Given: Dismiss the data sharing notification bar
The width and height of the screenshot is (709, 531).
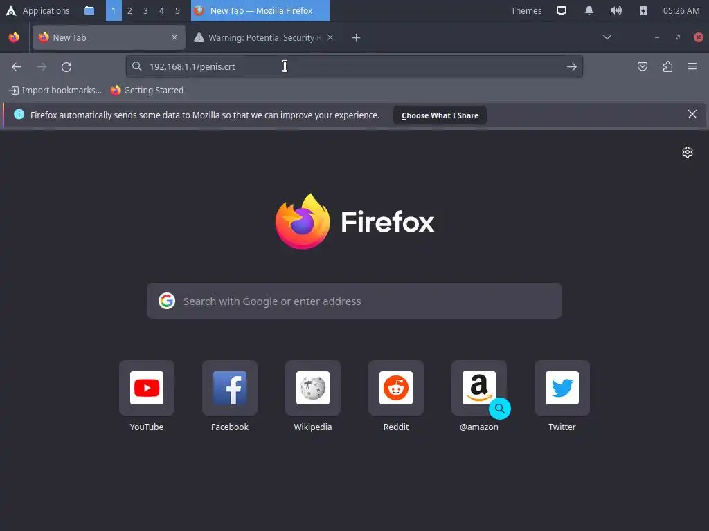Looking at the screenshot, I should coord(692,114).
